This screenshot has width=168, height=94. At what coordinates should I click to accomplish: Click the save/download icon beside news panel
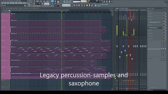pos(96,5)
